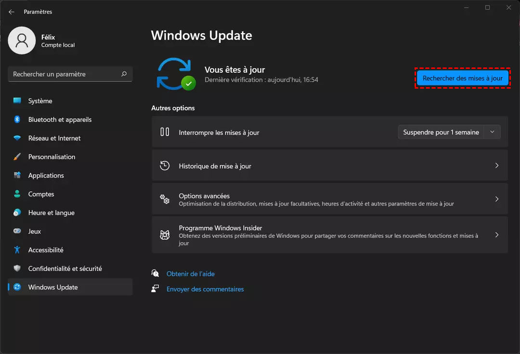Image resolution: width=520 pixels, height=354 pixels.
Task: Click the Rechercher un paramètre search field
Action: (70, 74)
